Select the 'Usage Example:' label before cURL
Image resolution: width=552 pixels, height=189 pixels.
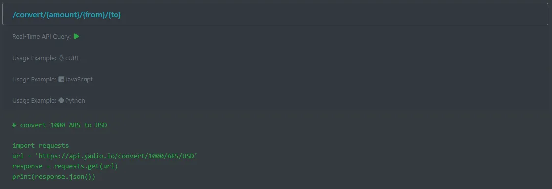(x=34, y=58)
